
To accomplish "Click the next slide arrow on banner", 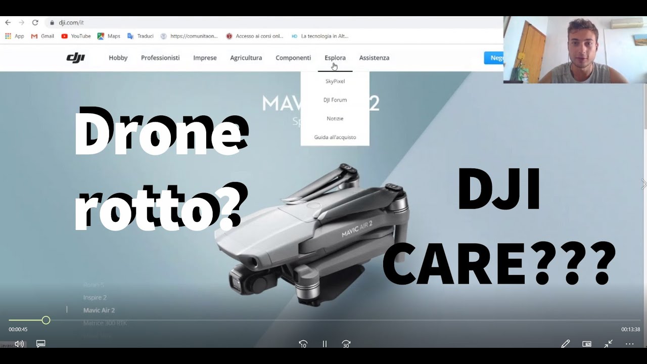I will pos(643,184).
